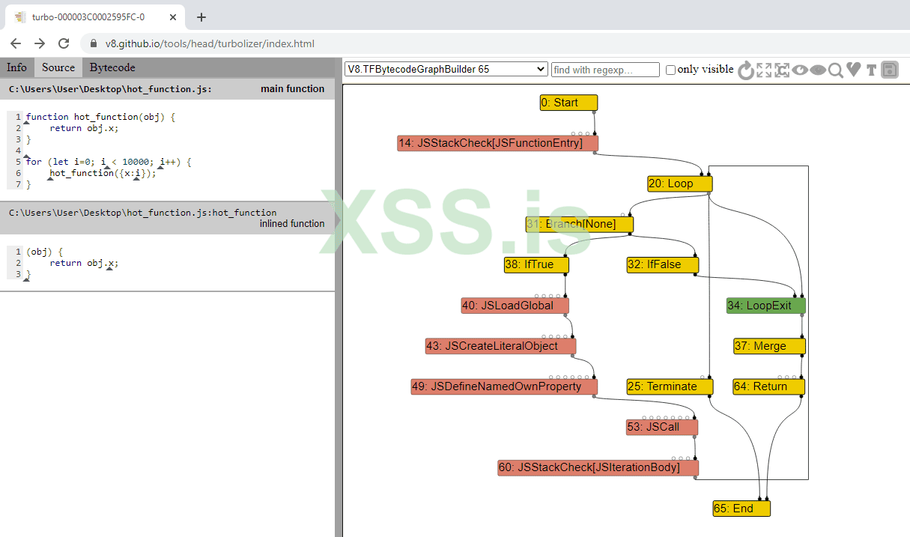The height and width of the screenshot is (537, 910).
Task: Select the 49: JSDefineNamedOwnProperty node
Action: tap(504, 386)
